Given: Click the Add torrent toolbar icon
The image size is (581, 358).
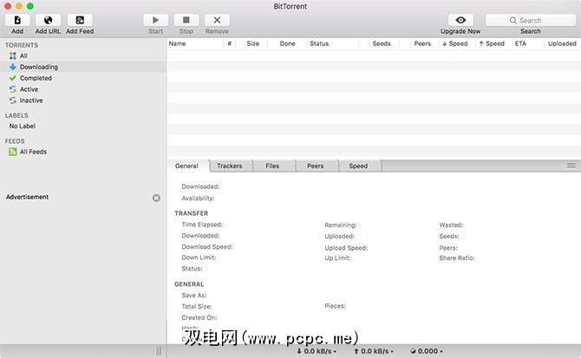Looking at the screenshot, I should [x=17, y=20].
